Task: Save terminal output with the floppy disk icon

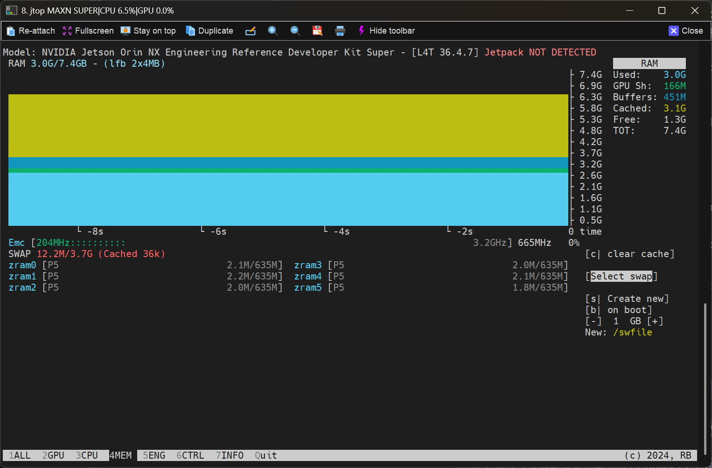Action: click(x=317, y=31)
